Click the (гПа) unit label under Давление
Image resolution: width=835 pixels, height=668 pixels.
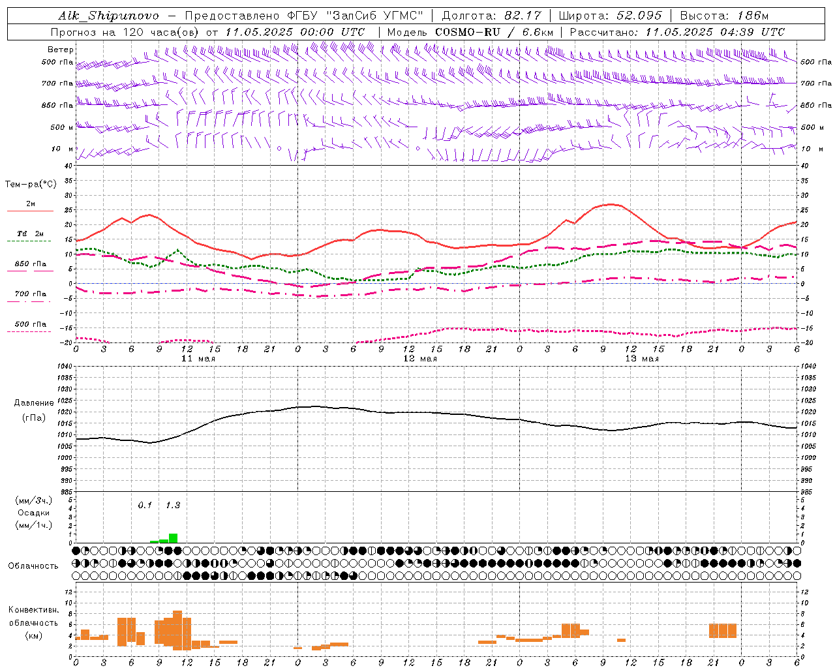point(34,418)
